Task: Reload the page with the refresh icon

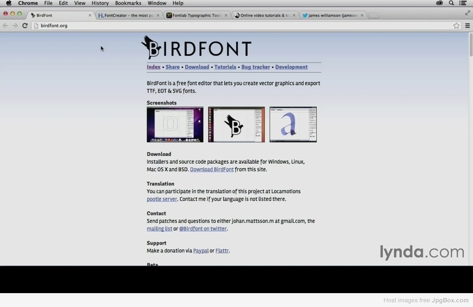Action: [25, 25]
